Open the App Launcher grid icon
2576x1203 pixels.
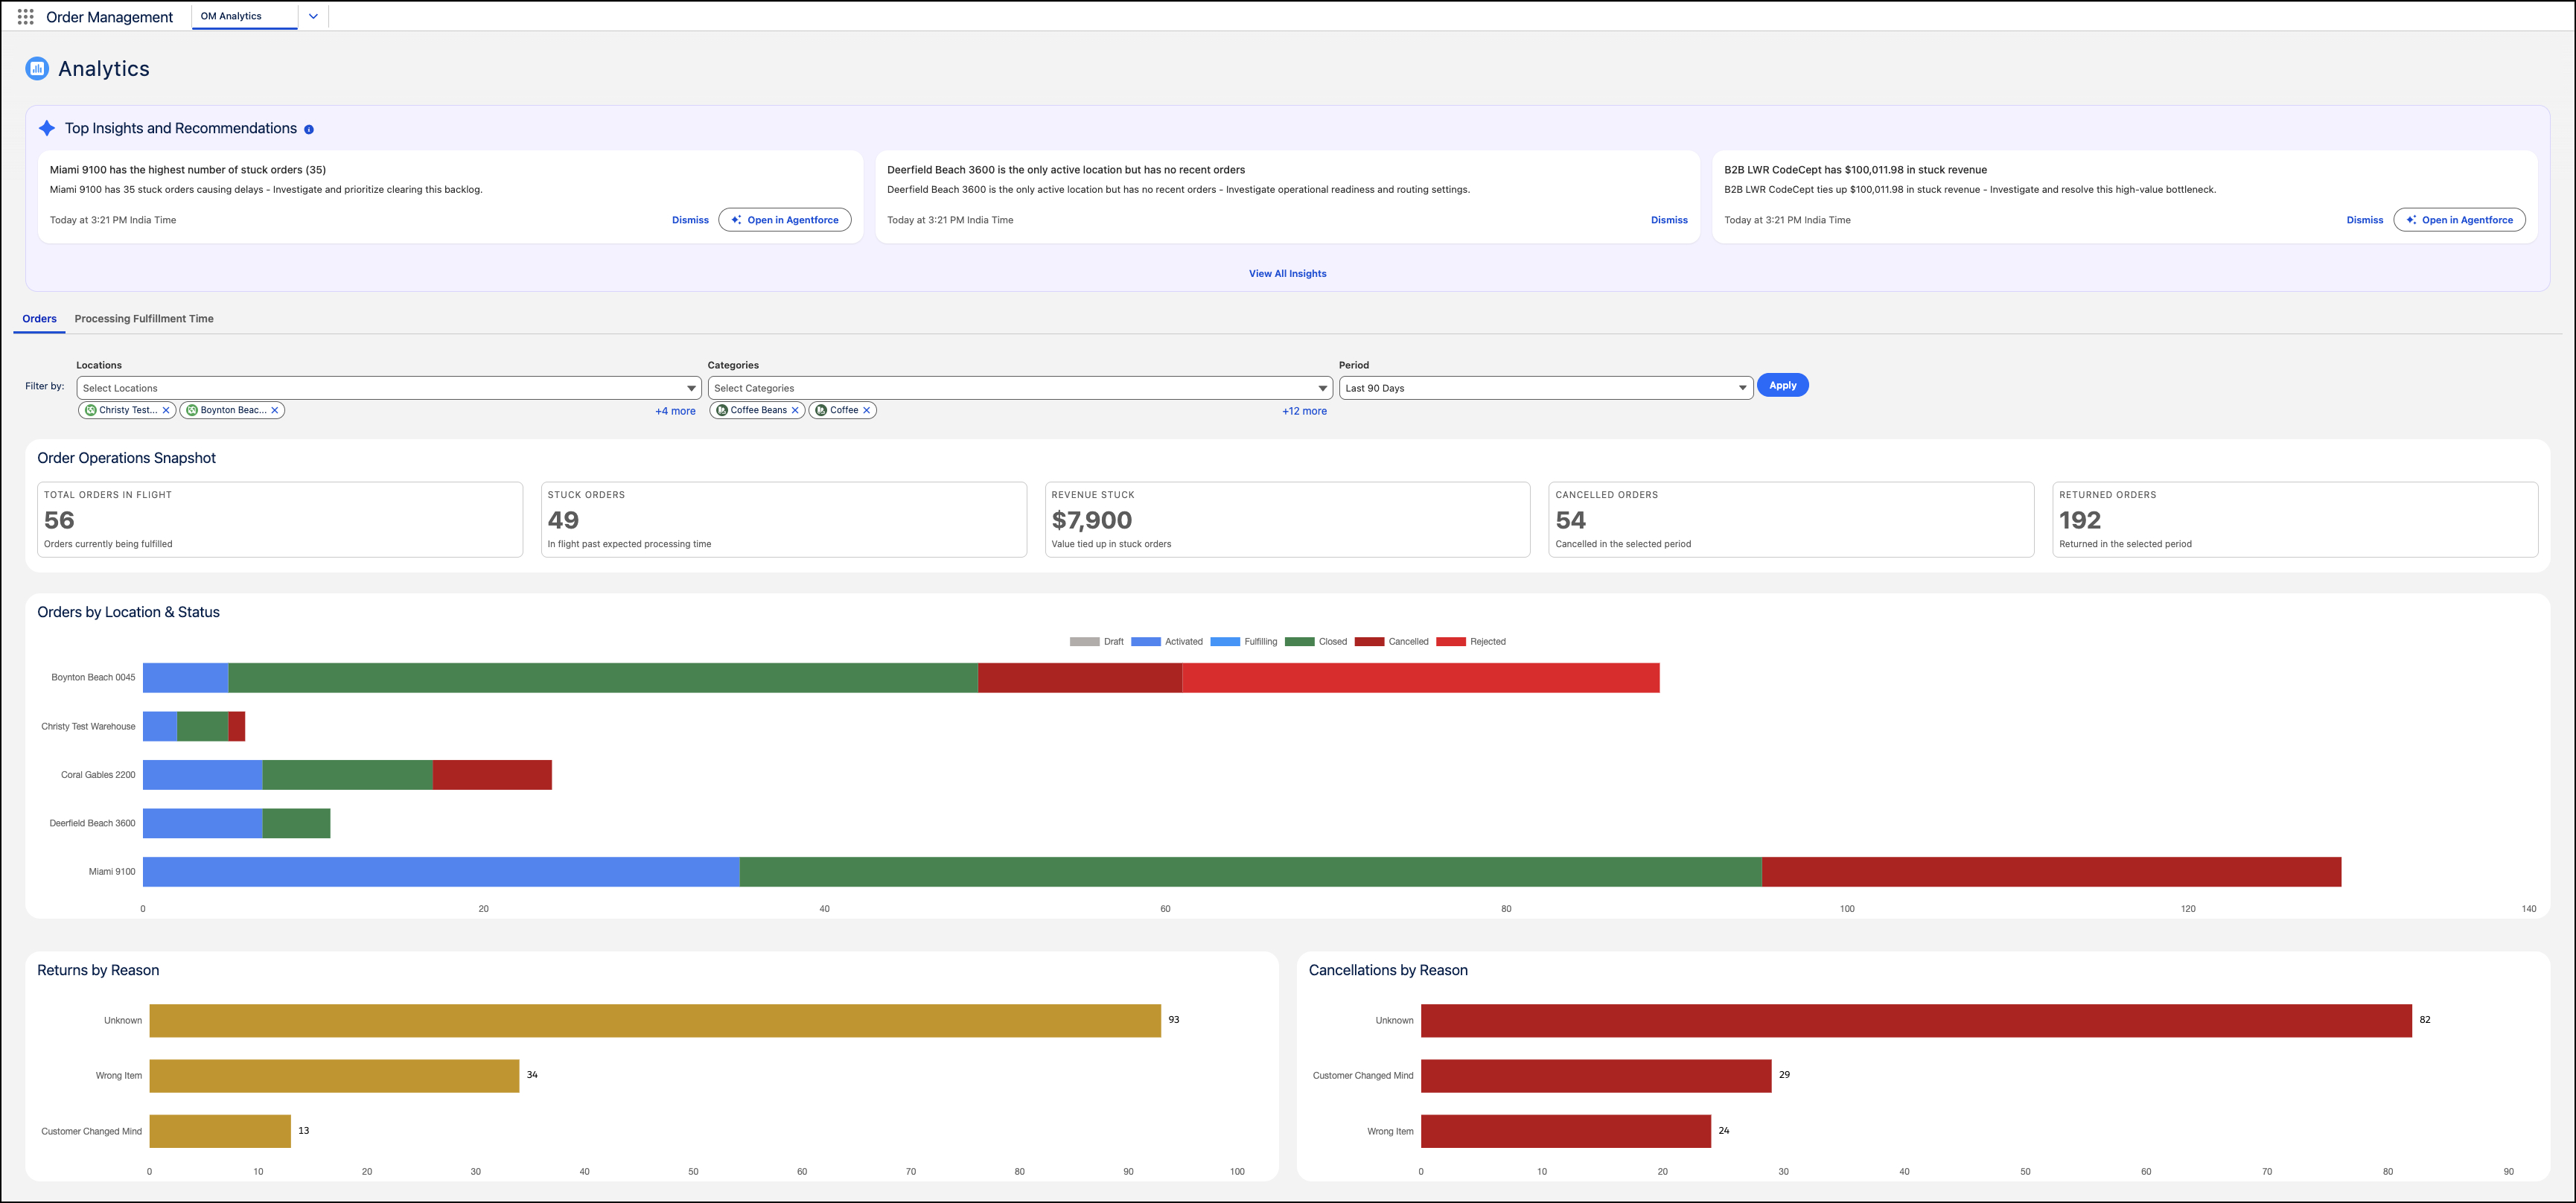coord(26,17)
